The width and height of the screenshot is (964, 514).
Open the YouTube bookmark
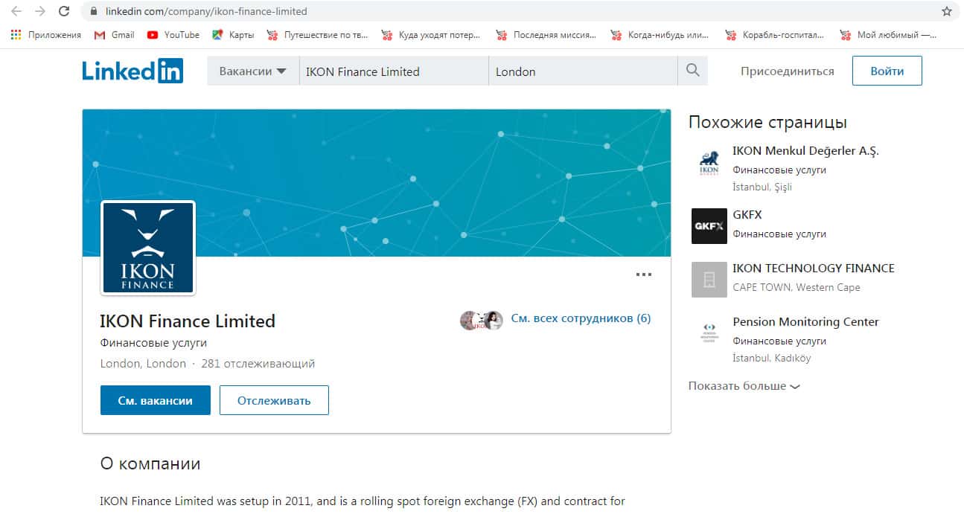coord(173,35)
